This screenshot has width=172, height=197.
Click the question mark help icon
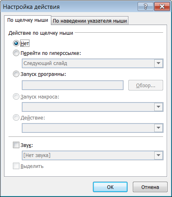(x=145, y=6)
